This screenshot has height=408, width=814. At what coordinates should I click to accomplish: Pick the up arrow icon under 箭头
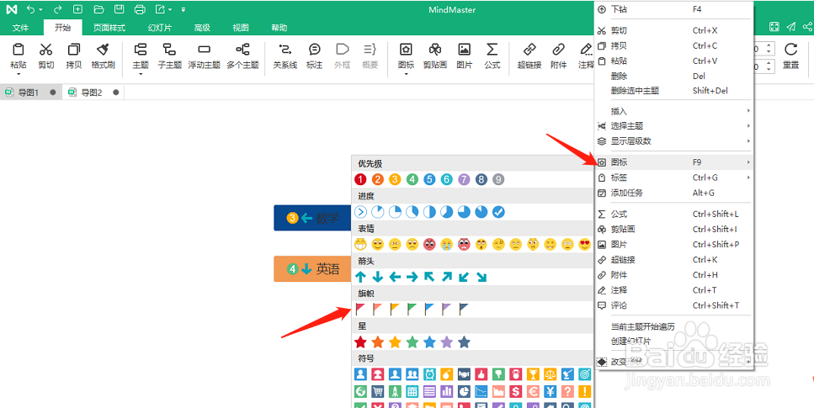(360, 277)
